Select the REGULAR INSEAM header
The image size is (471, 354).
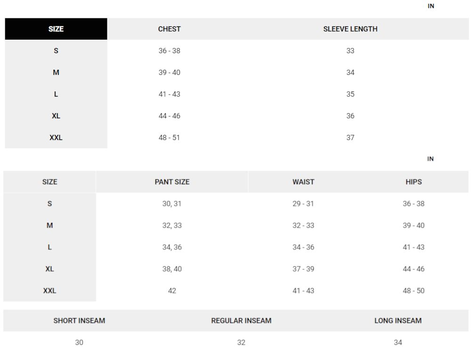pos(241,321)
